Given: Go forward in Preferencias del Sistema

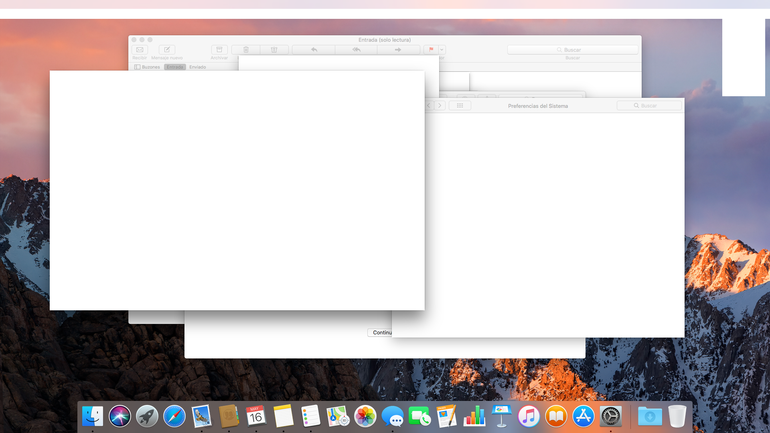Looking at the screenshot, I should (440, 105).
